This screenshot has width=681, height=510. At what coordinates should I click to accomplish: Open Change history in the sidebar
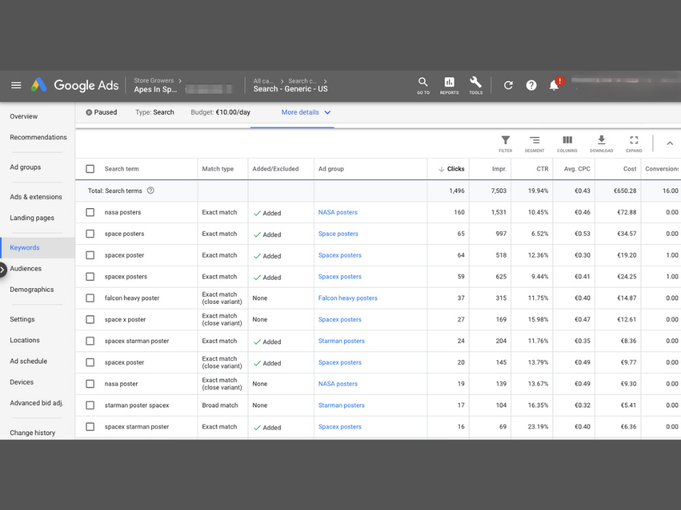pos(32,432)
